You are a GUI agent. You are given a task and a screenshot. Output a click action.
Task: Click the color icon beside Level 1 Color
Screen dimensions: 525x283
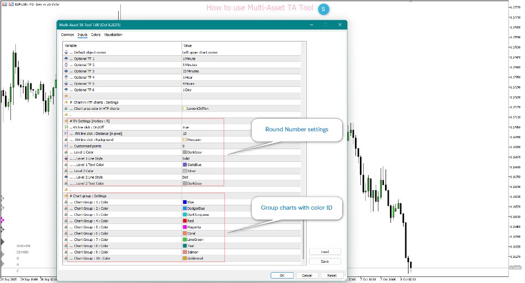click(x=66, y=152)
